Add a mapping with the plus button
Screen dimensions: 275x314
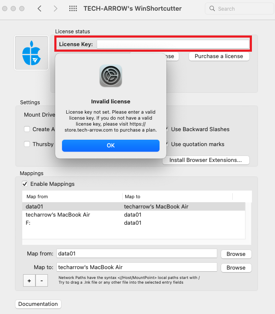[x=29, y=281]
